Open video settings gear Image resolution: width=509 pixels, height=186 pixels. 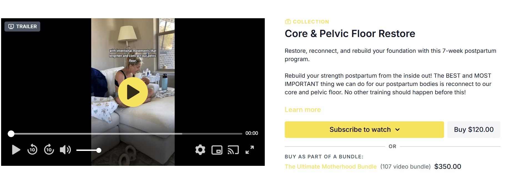point(200,150)
